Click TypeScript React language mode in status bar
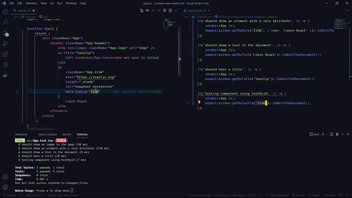This screenshot has width=352, height=198. point(279,195)
